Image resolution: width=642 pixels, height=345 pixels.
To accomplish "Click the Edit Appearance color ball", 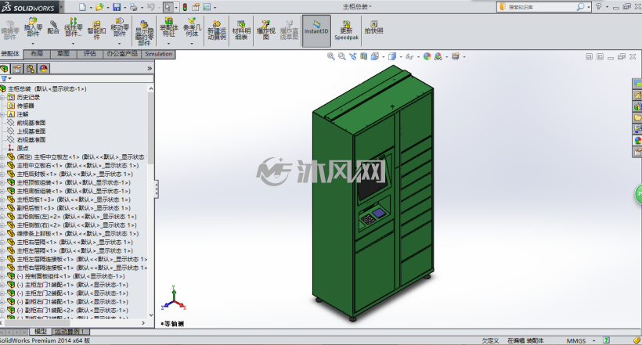I will click(427, 56).
